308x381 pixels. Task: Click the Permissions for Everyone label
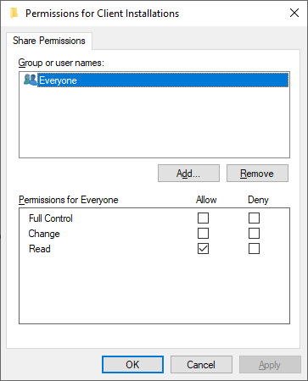(x=69, y=200)
